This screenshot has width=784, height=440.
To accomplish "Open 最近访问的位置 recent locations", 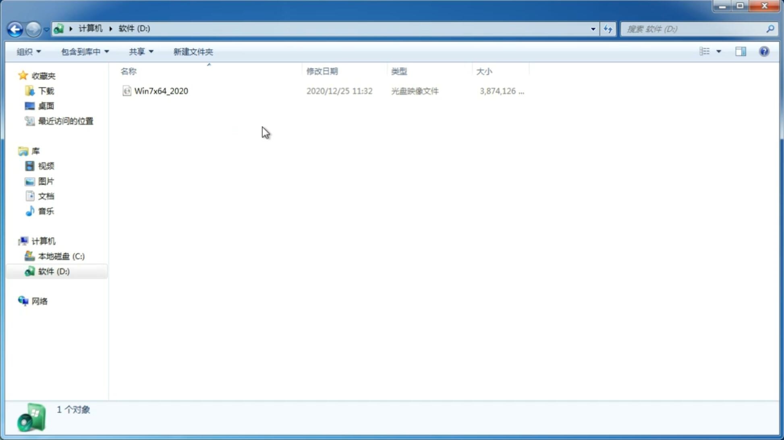I will (64, 120).
